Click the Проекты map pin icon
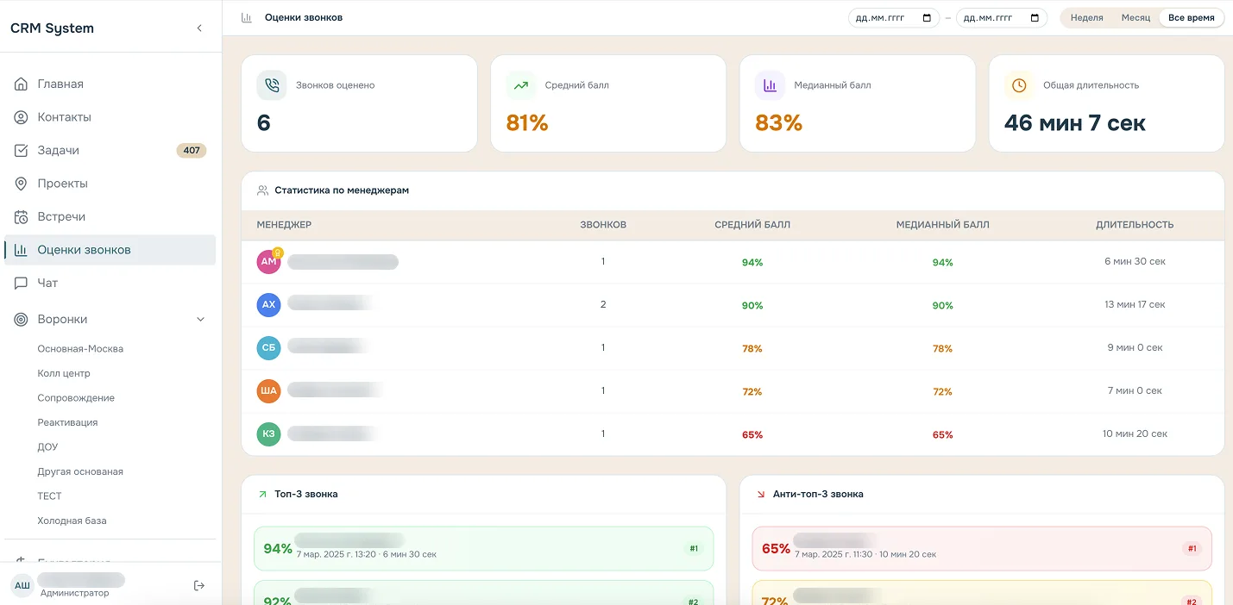This screenshot has width=1233, height=605. click(22, 184)
